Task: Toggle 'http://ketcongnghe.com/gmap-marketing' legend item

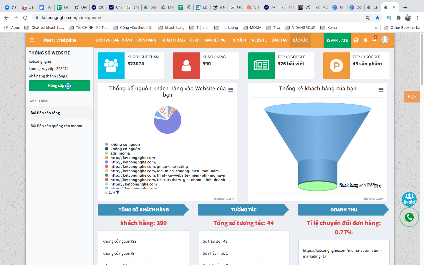Action: pos(149,166)
